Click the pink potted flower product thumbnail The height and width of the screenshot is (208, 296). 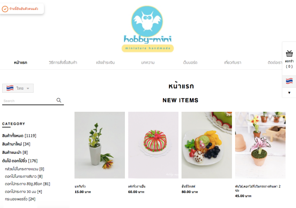(260, 145)
